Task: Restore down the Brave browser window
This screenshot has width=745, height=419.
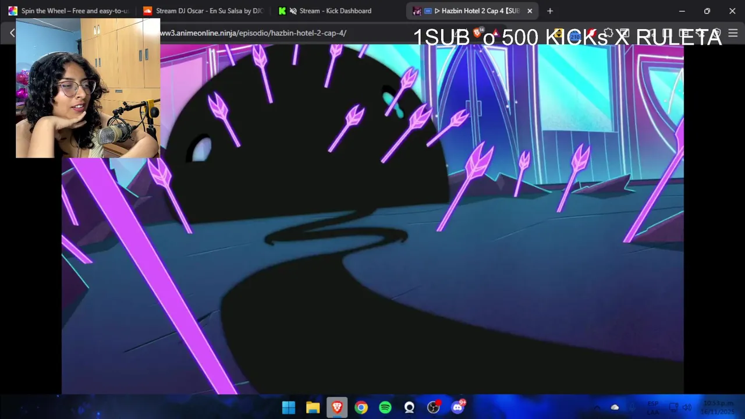Action: (707, 10)
